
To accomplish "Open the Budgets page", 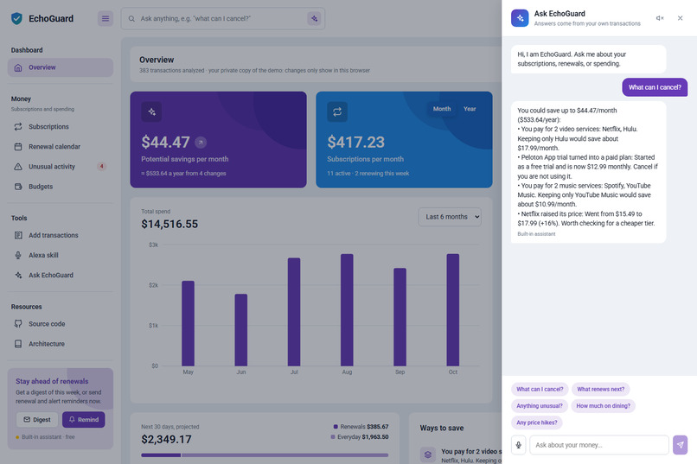I will [61, 187].
